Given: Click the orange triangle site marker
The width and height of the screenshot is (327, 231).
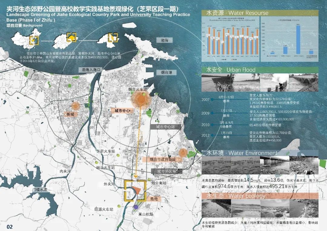Looking at the screenshot, I should pos(137,190).
